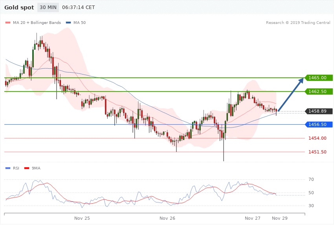Viewport: 334px width, 226px height.
Task: Select the 1456.50 blue pivot label
Action: 319,124
